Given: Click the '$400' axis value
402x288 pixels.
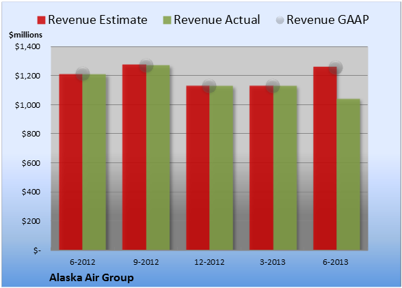Looking at the screenshot, I should click(x=31, y=192).
